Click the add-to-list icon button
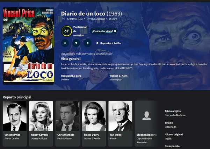 [x=65, y=43]
